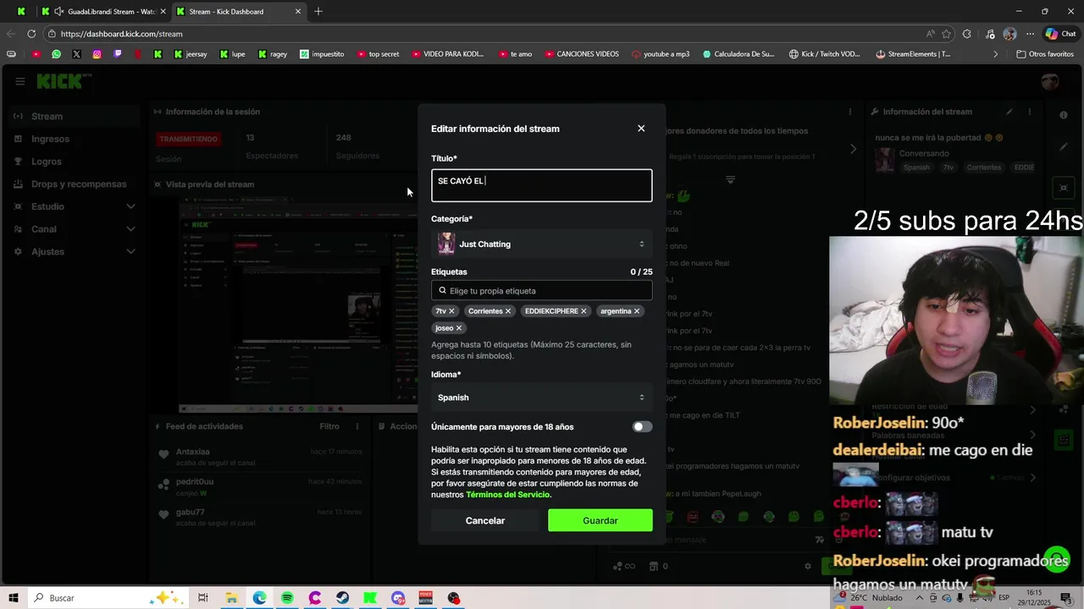Viewport: 1084px width, 609px height.
Task: Add this page to favorites star
Action: click(946, 34)
